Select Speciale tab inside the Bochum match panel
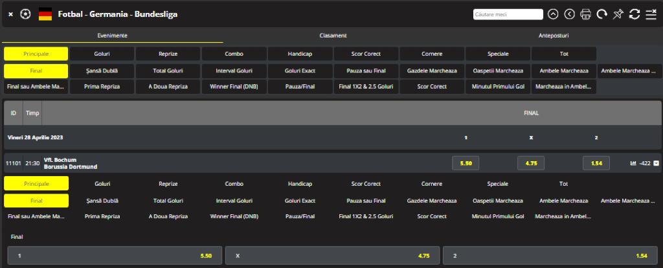This screenshot has height=268, width=663. tap(498, 184)
